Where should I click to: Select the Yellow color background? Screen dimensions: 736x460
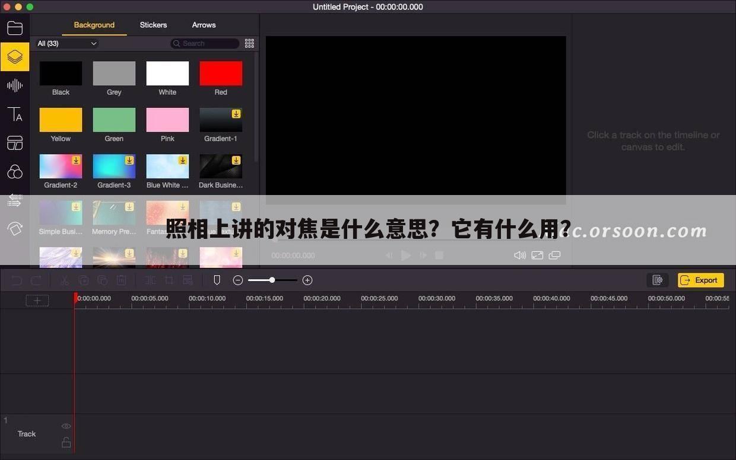pos(61,120)
